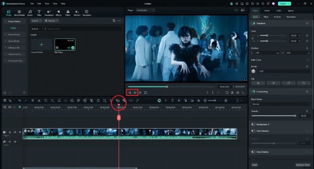
Task: Flip the clip horizontally
Action: point(258,83)
